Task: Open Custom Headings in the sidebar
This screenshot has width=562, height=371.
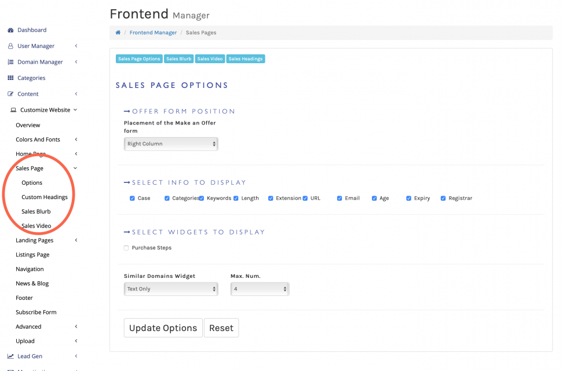Action: (45, 197)
